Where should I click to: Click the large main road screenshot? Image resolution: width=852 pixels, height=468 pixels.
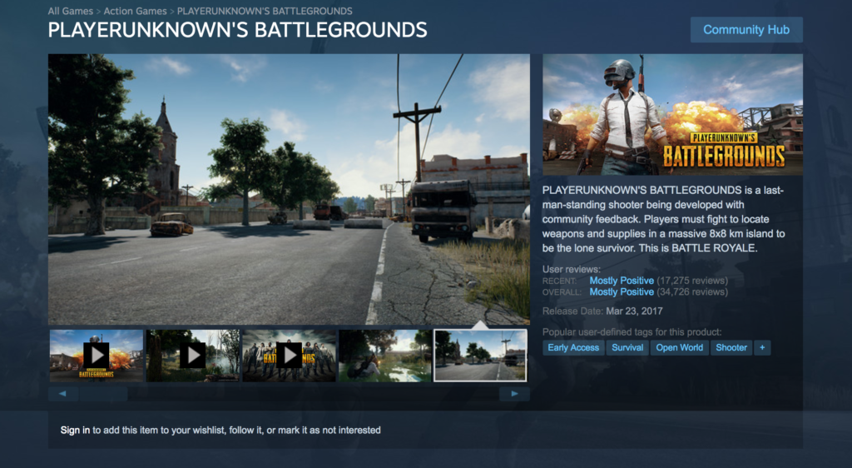289,189
